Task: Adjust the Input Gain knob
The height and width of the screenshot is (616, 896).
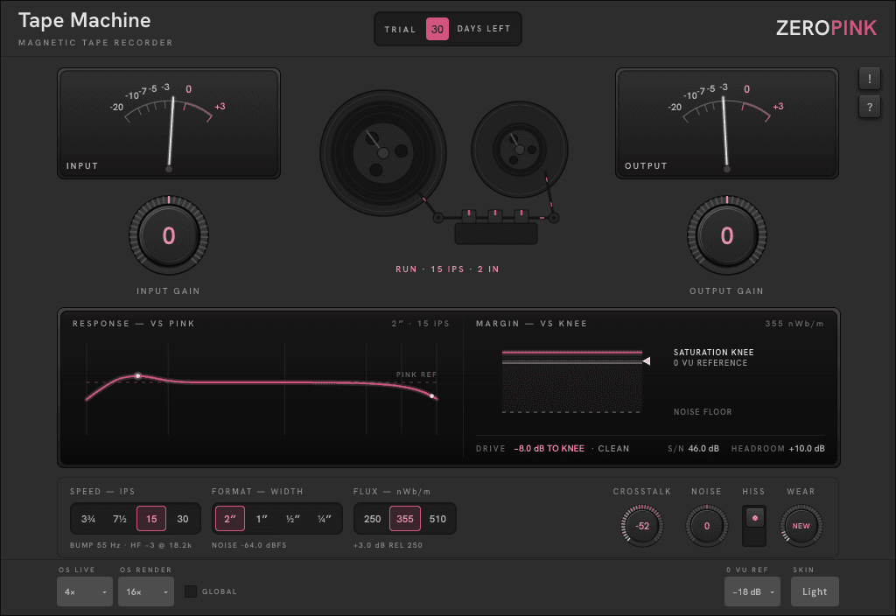Action: [169, 235]
